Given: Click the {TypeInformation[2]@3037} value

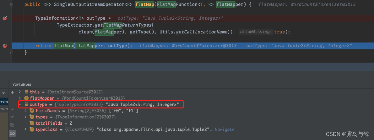Looking at the screenshot, I should pyautogui.click(x=86, y=117).
